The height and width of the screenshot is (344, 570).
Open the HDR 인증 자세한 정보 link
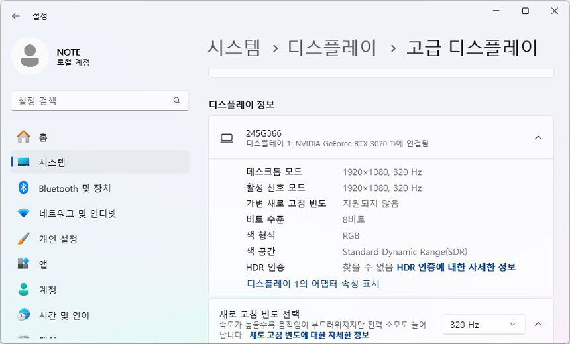(x=456, y=267)
